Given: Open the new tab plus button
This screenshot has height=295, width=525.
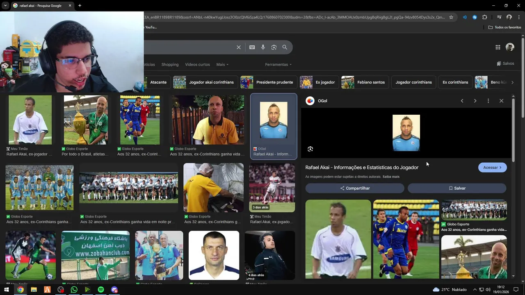Looking at the screenshot, I should pyautogui.click(x=80, y=5).
